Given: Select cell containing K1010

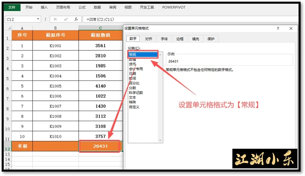Looking at the screenshot, I should click(56, 137).
